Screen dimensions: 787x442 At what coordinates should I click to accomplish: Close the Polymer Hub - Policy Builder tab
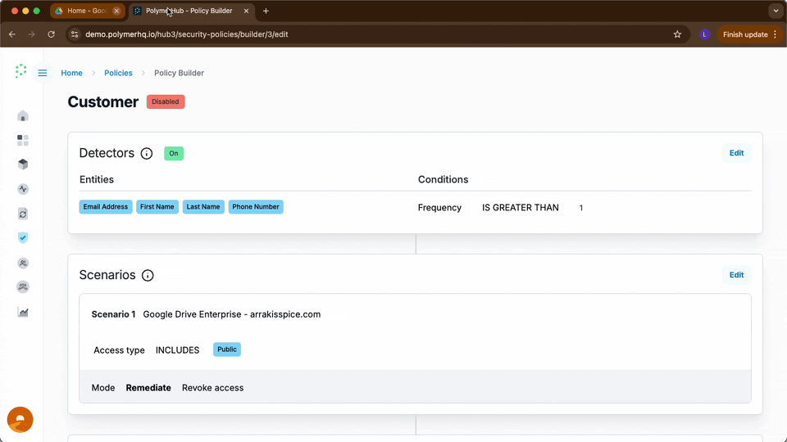(x=246, y=11)
